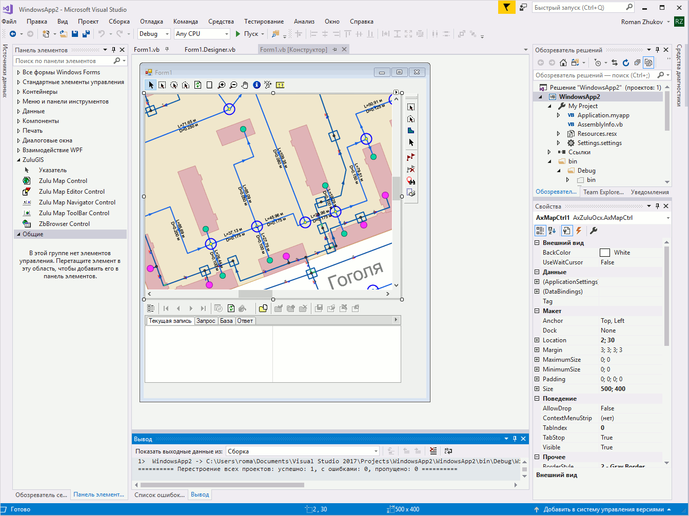Toggle categorized view in Properties panel

(x=540, y=231)
